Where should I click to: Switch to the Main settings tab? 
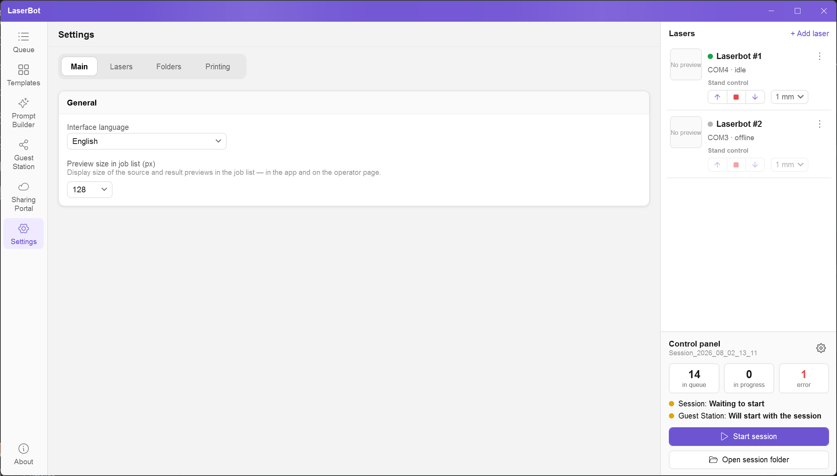pos(79,67)
